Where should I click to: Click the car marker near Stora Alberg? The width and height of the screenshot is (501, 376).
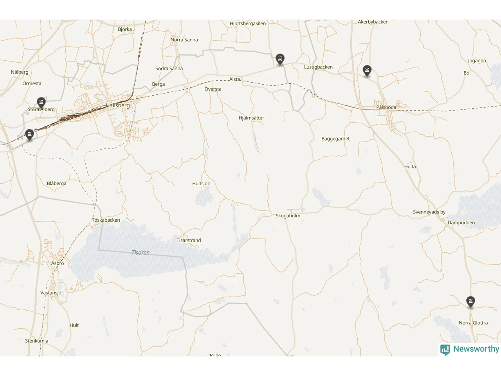(41, 103)
